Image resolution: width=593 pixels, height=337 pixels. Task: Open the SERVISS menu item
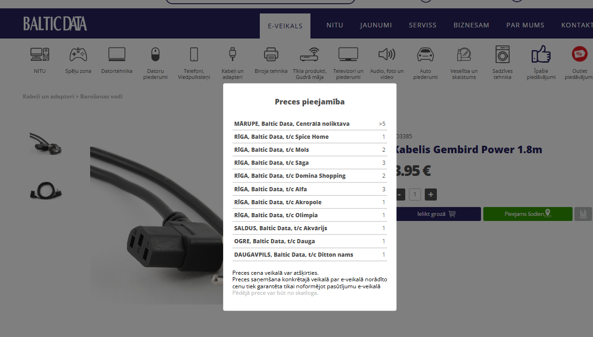(422, 25)
